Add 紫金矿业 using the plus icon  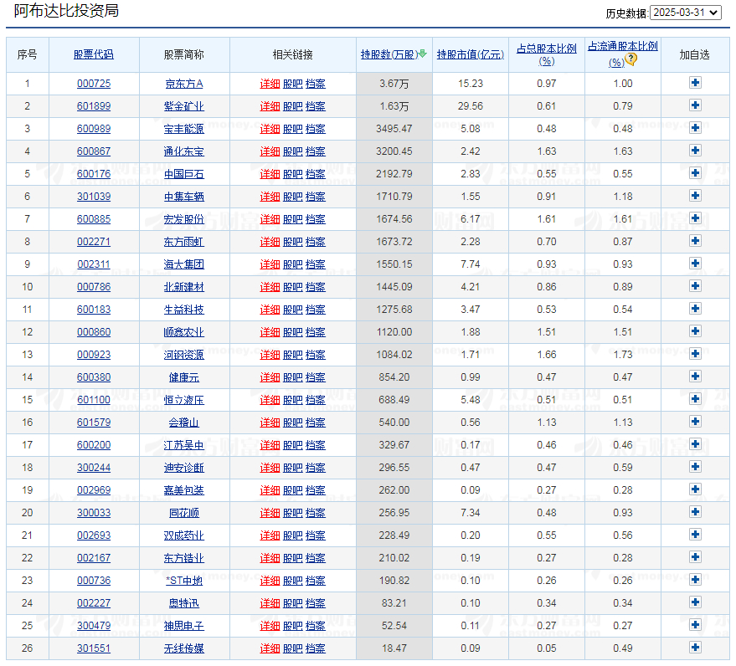coord(695,106)
